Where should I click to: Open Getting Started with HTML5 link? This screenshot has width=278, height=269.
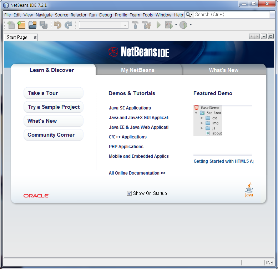point(223,161)
